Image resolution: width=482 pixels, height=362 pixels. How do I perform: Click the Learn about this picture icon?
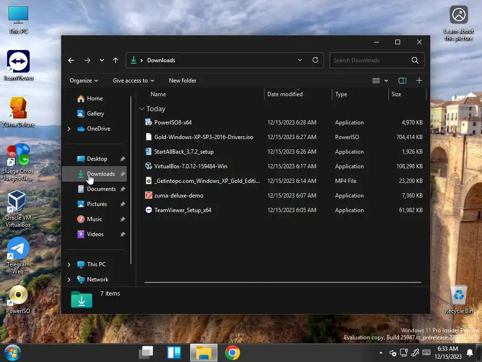click(458, 24)
